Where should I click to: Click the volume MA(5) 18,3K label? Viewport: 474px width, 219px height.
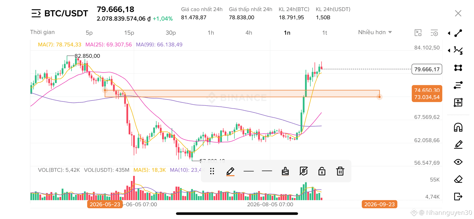click(149, 170)
